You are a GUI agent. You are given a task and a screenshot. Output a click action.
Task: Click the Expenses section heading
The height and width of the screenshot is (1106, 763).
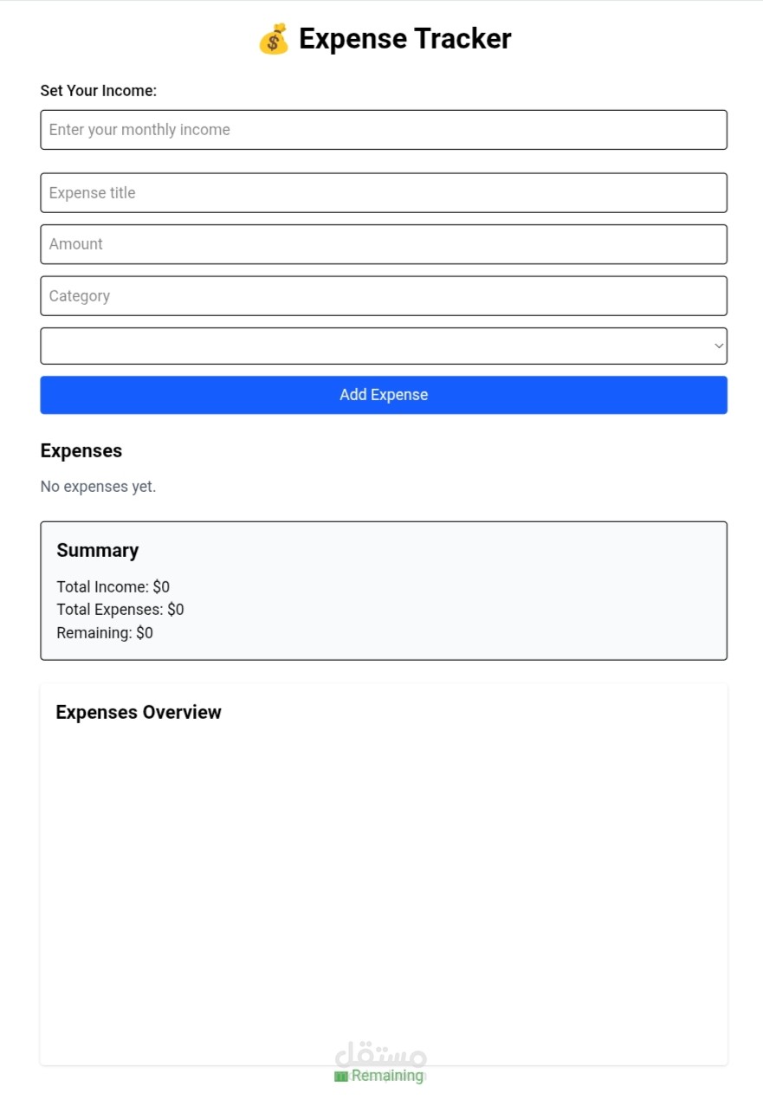click(81, 451)
